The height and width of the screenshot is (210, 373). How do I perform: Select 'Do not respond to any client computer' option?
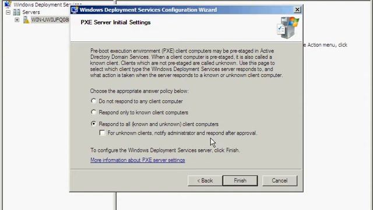(x=94, y=101)
